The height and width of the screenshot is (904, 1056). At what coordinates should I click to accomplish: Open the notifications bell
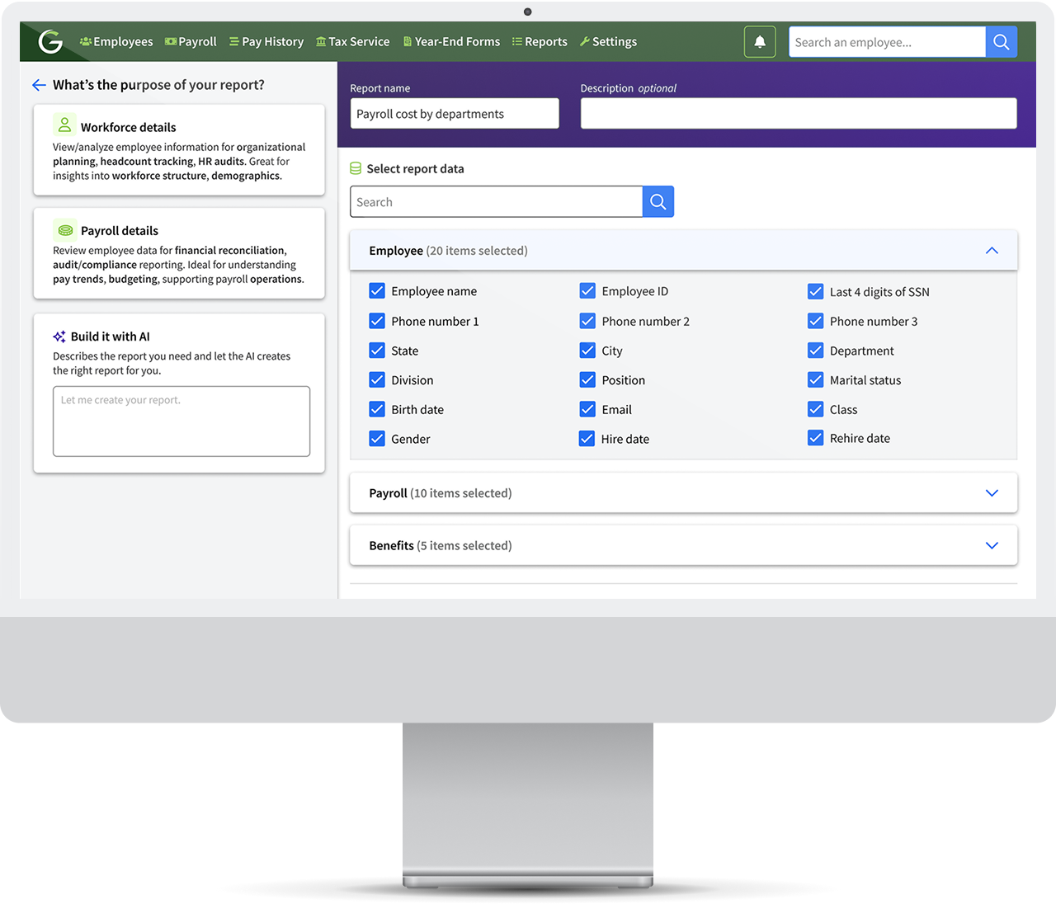click(760, 41)
